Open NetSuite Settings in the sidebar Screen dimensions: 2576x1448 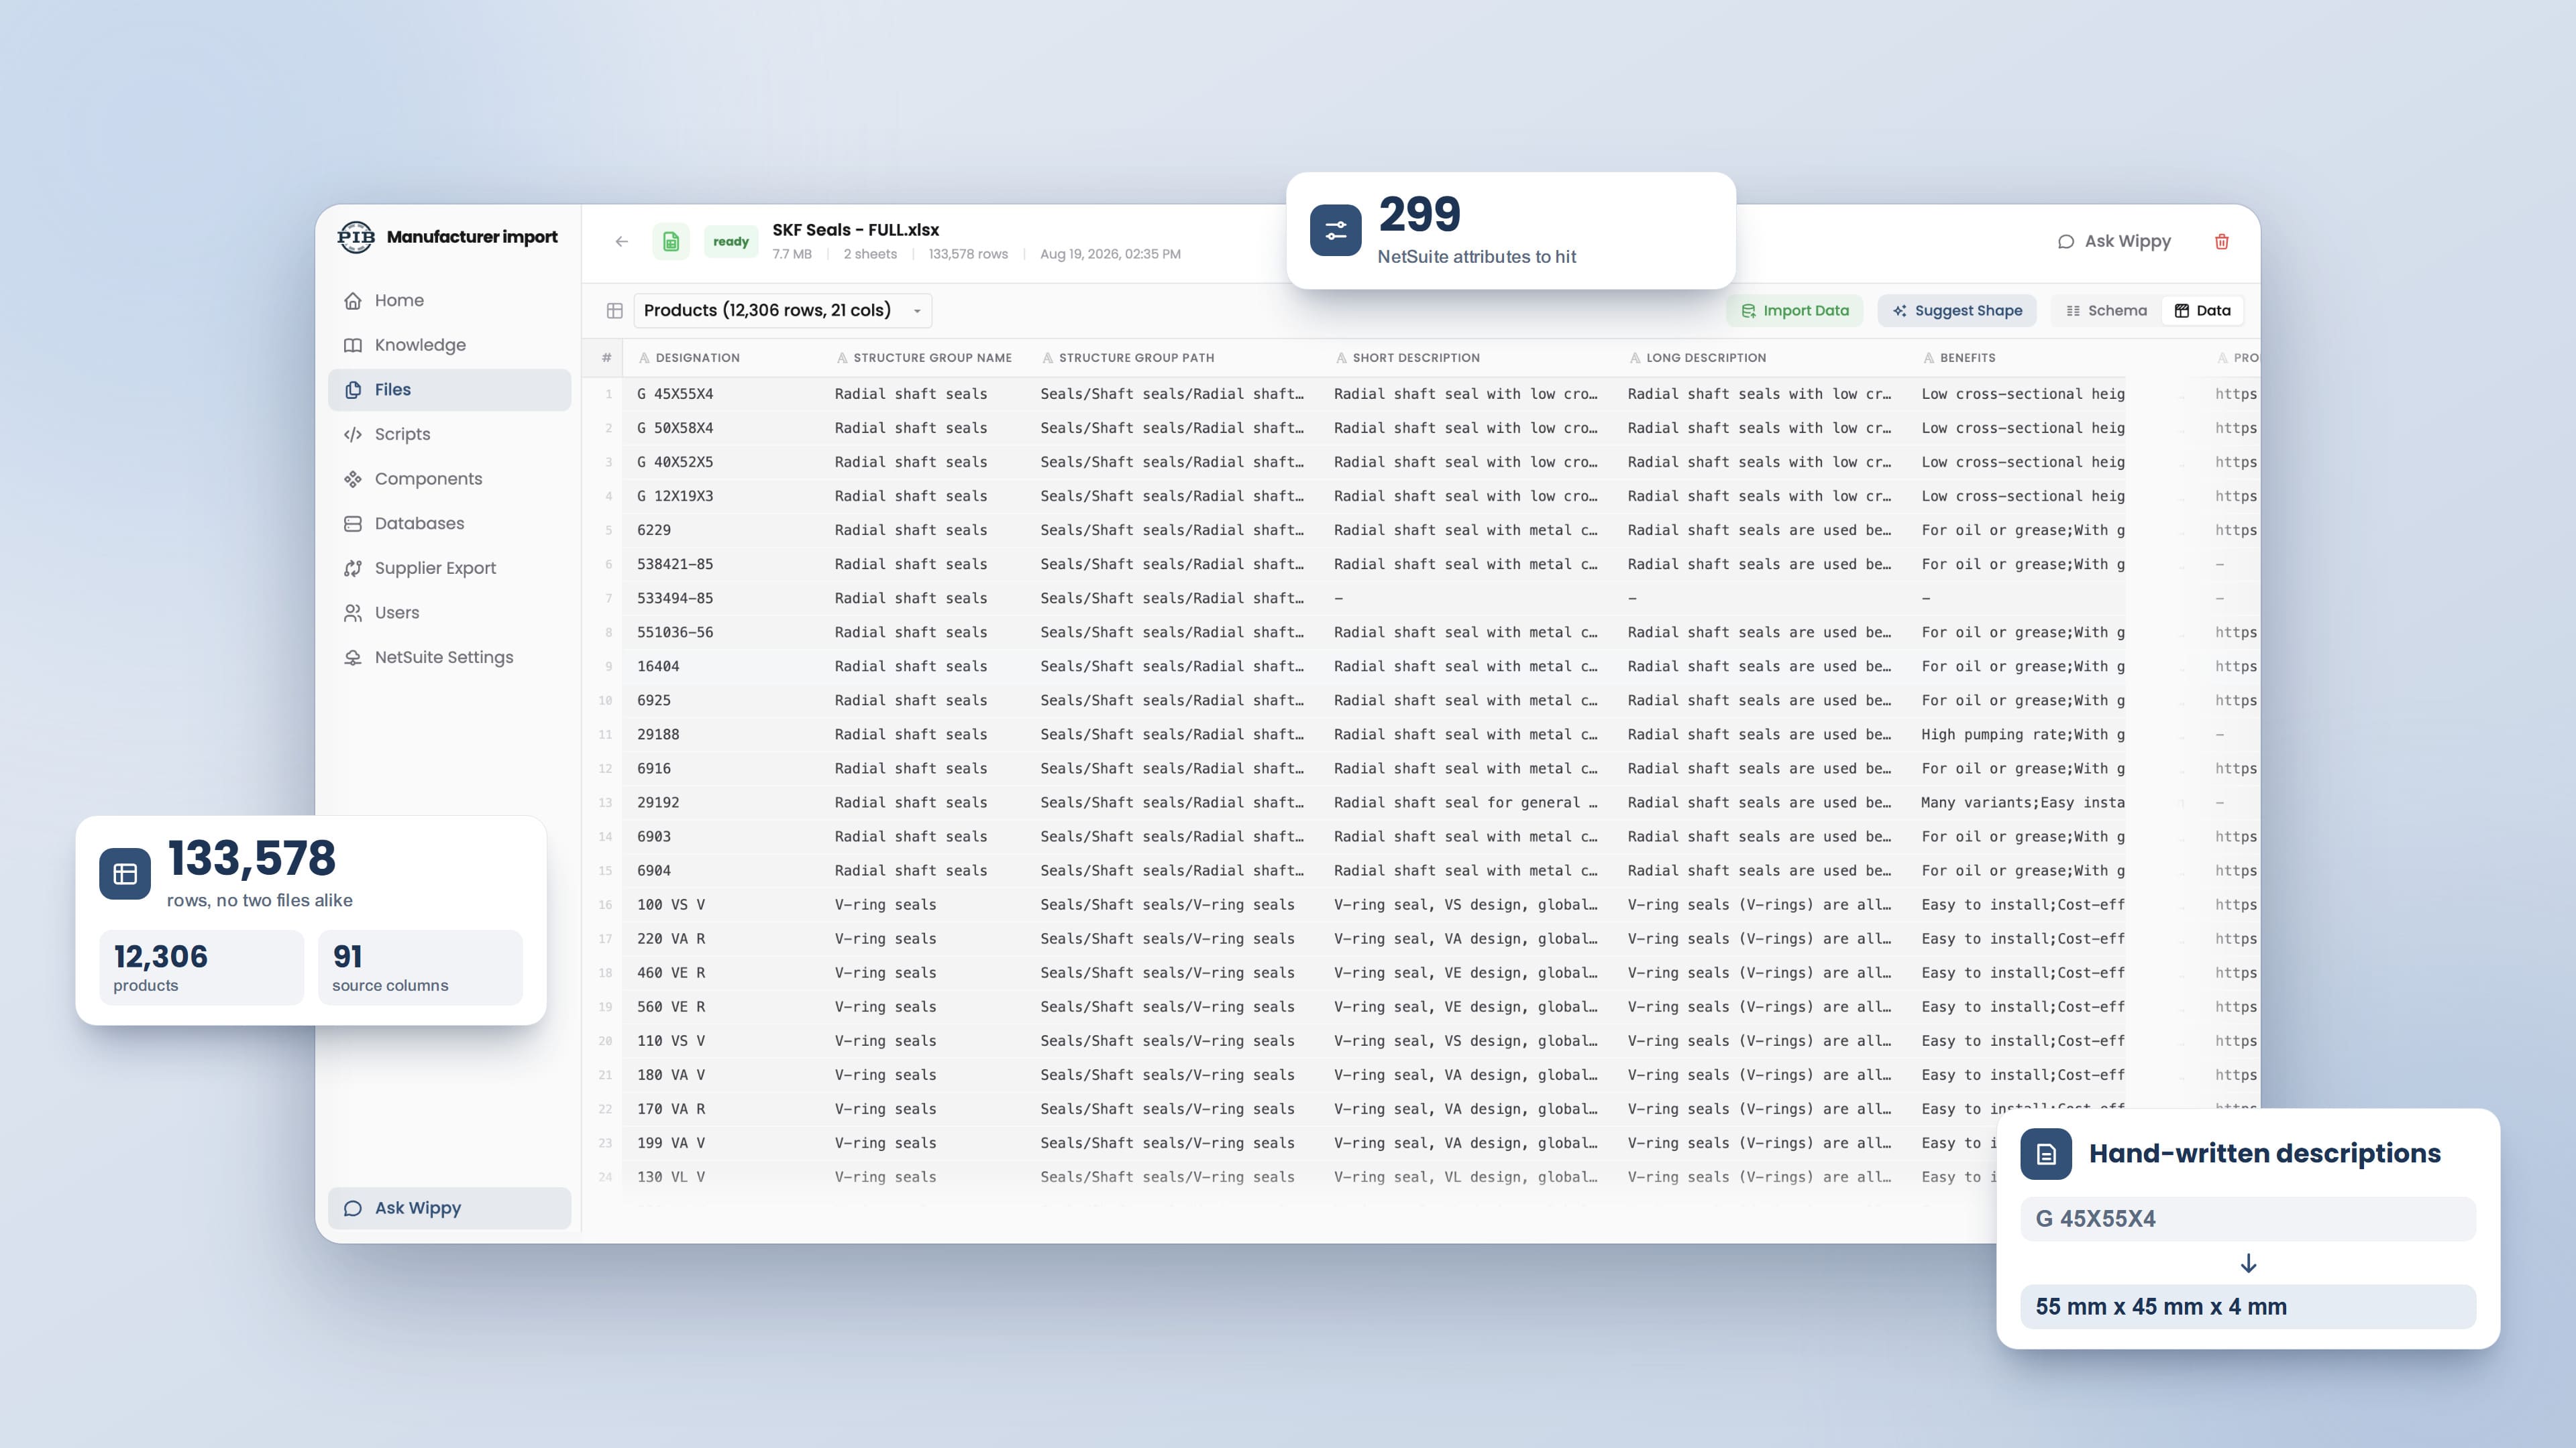[449, 658]
